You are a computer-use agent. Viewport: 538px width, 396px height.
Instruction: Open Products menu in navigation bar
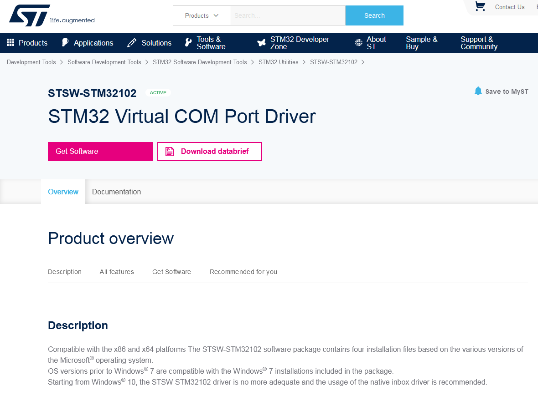pos(33,43)
